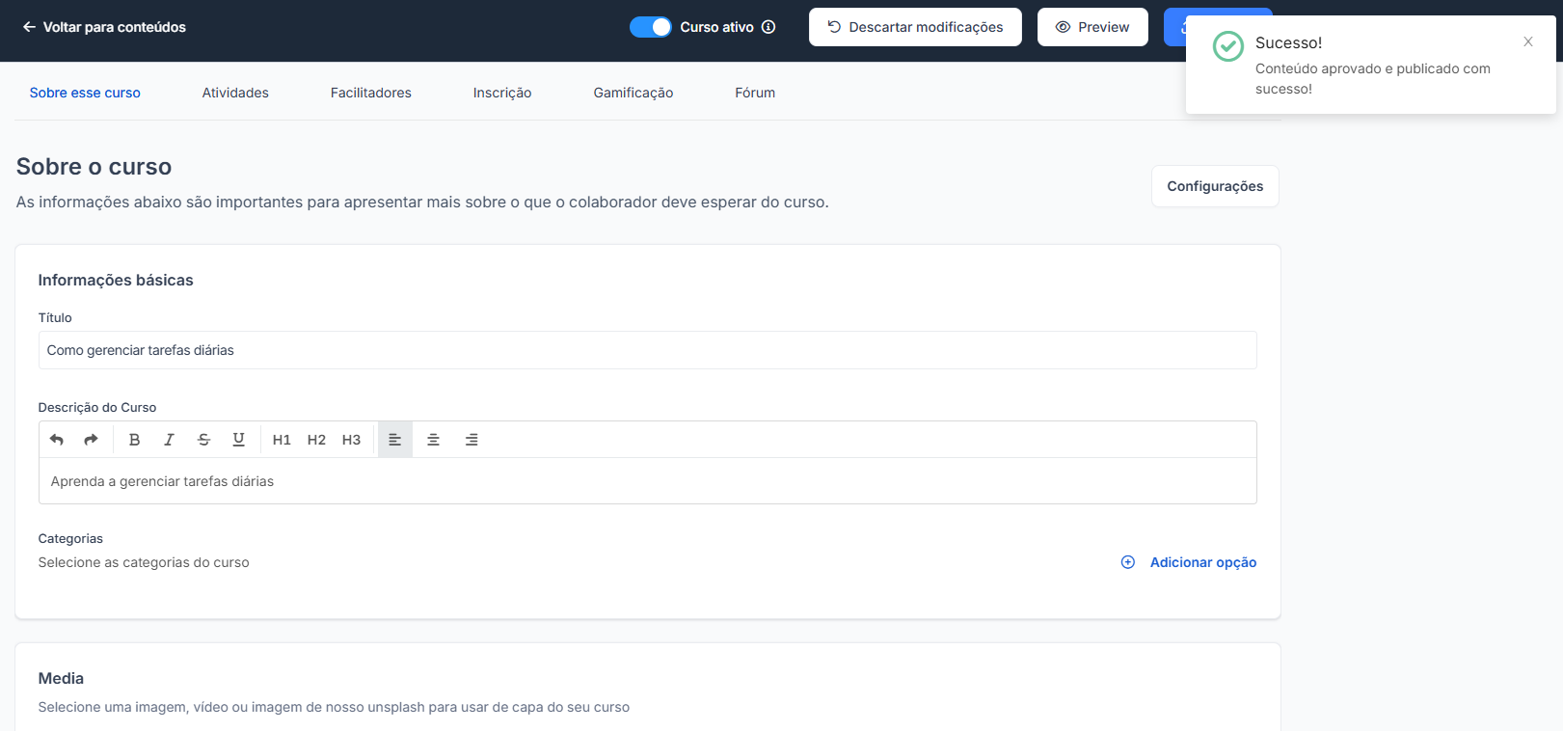Apply italic formatting to description text
This screenshot has height=731, width=1563.
tap(169, 440)
